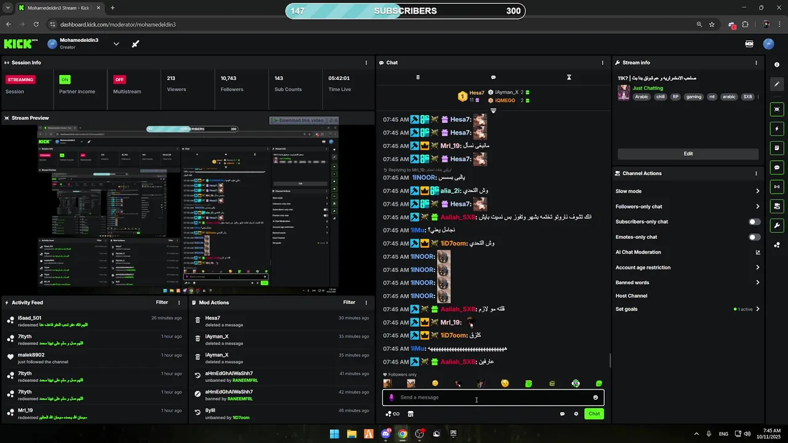This screenshot has width=788, height=443.
Task: Click the Filter button in Mod Actions
Action: point(349,303)
